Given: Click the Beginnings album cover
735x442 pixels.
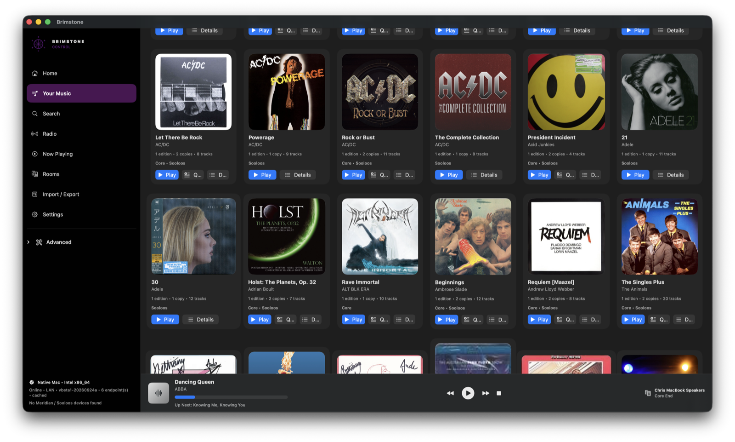Looking at the screenshot, I should [473, 236].
